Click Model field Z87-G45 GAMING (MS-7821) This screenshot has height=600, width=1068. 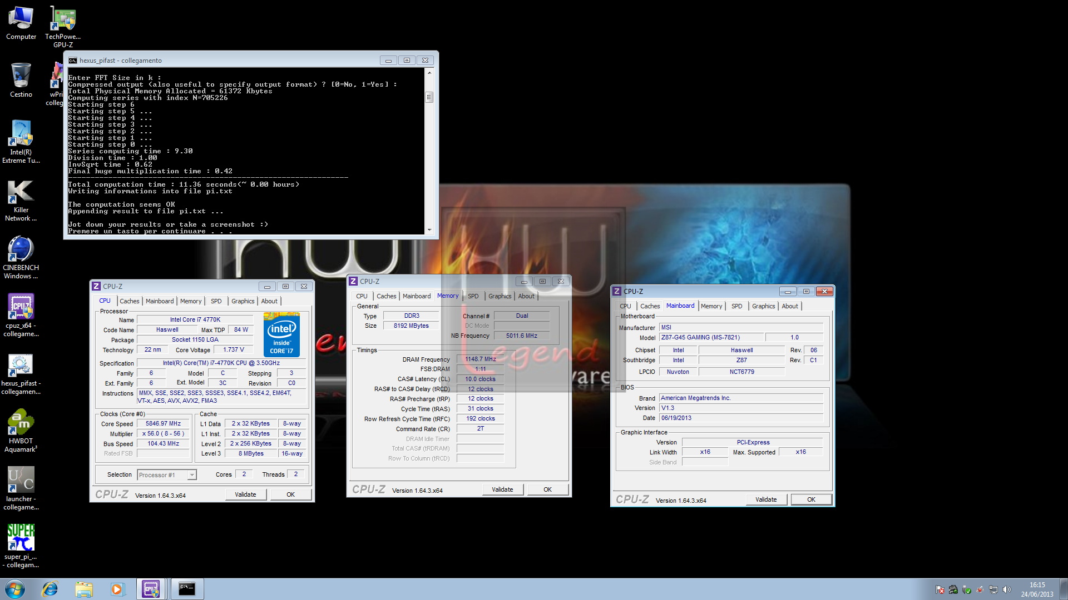[711, 338]
